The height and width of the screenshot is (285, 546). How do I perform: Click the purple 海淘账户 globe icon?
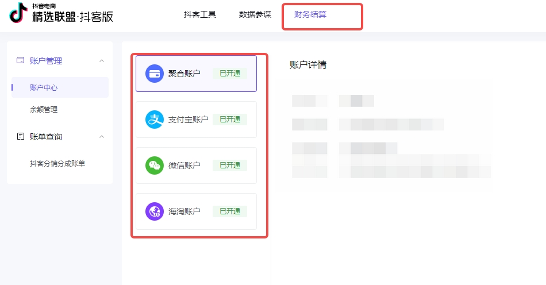click(154, 211)
